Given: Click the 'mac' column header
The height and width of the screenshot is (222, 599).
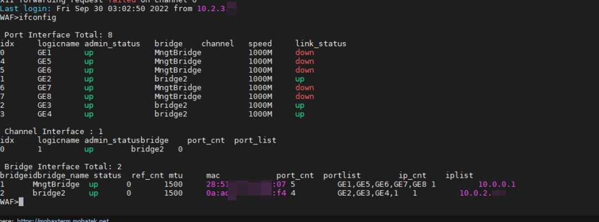Looking at the screenshot, I should tap(213, 175).
